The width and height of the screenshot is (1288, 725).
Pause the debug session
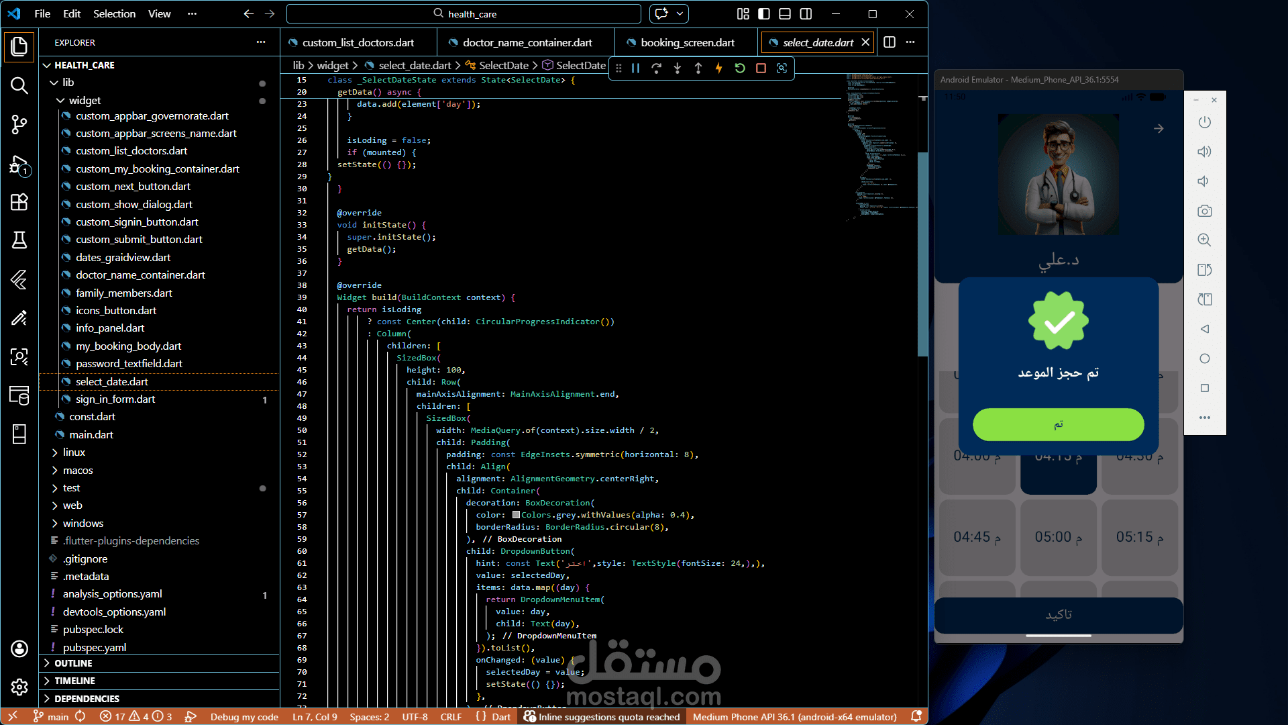tap(635, 68)
